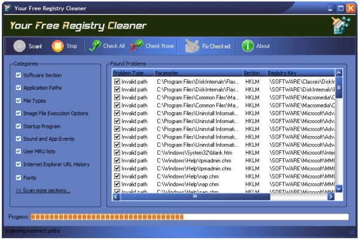This screenshot has width=359, height=240.
Task: Sort by Registry Key column header
Action: click(x=300, y=73)
